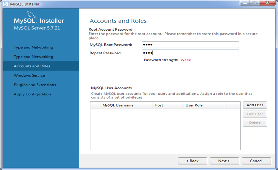Click the MySQL dolphin logo
This screenshot has height=170, width=278.
tap(32, 15)
